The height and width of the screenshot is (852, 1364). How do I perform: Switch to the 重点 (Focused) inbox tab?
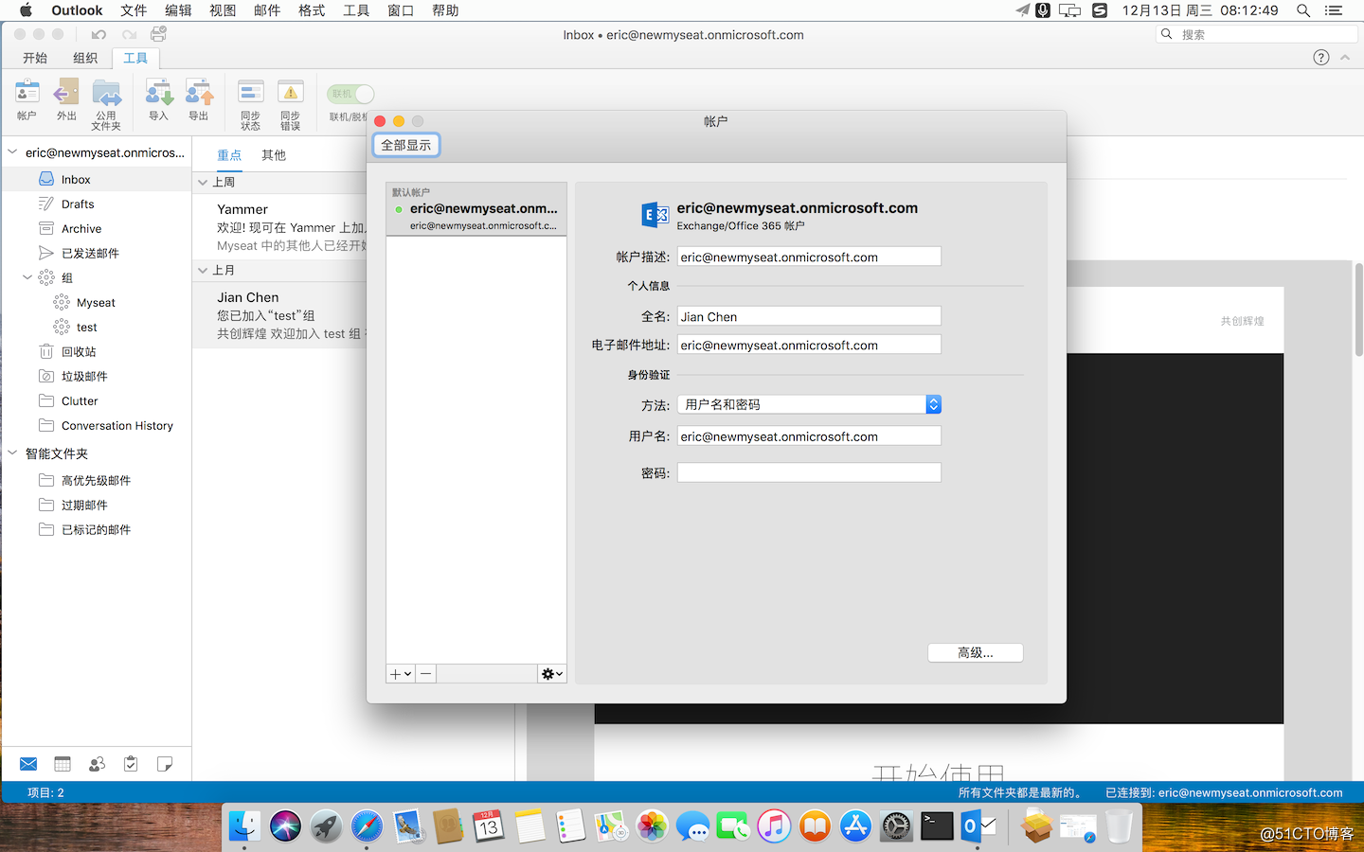click(229, 154)
